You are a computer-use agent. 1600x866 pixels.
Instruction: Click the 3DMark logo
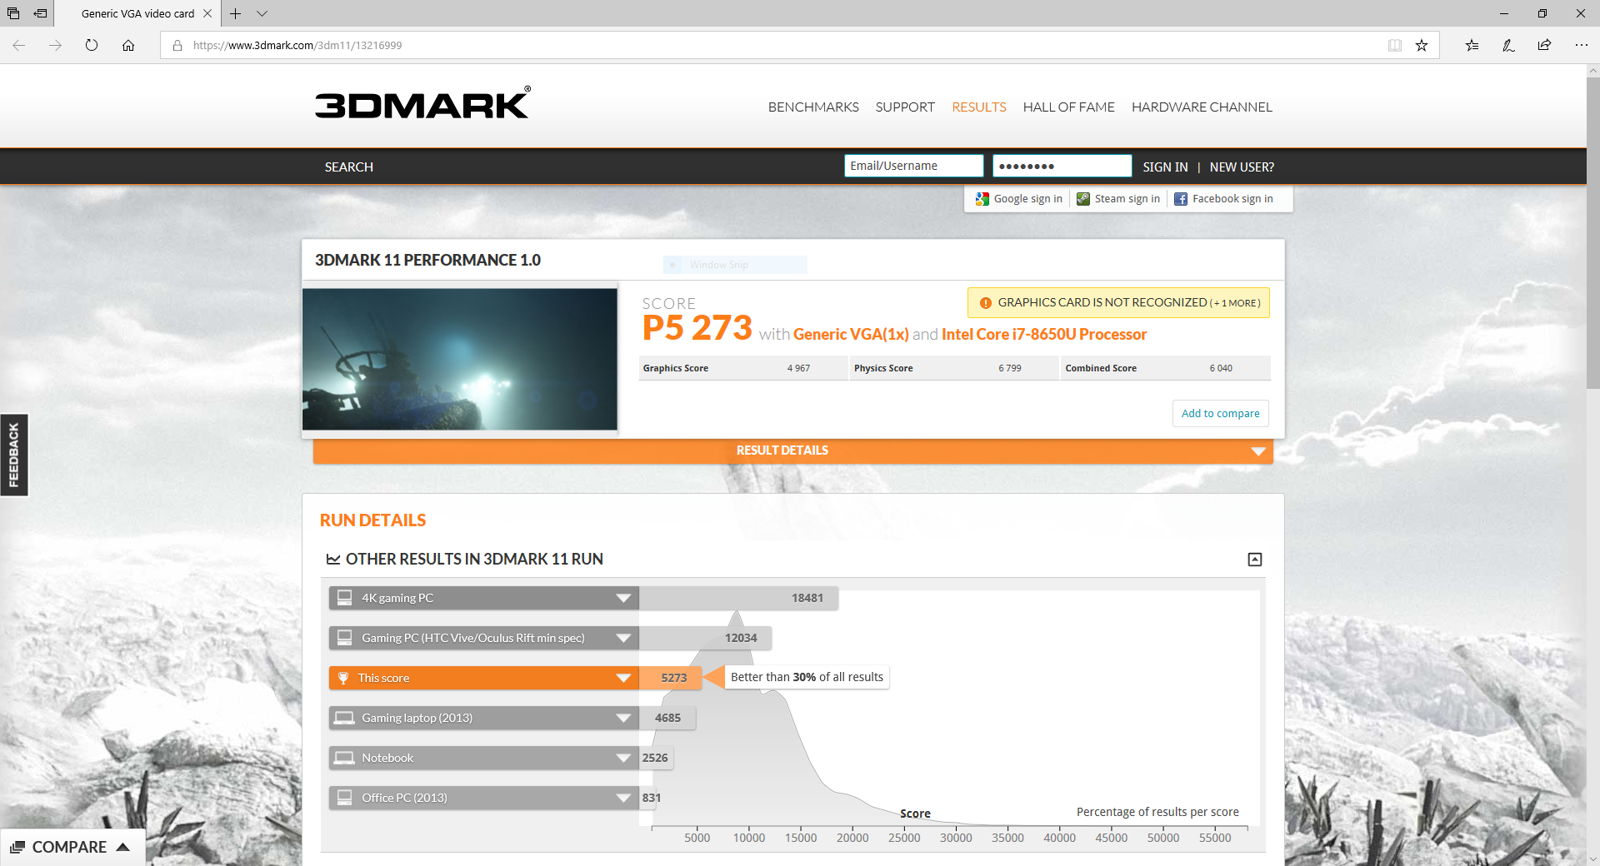coord(422,103)
